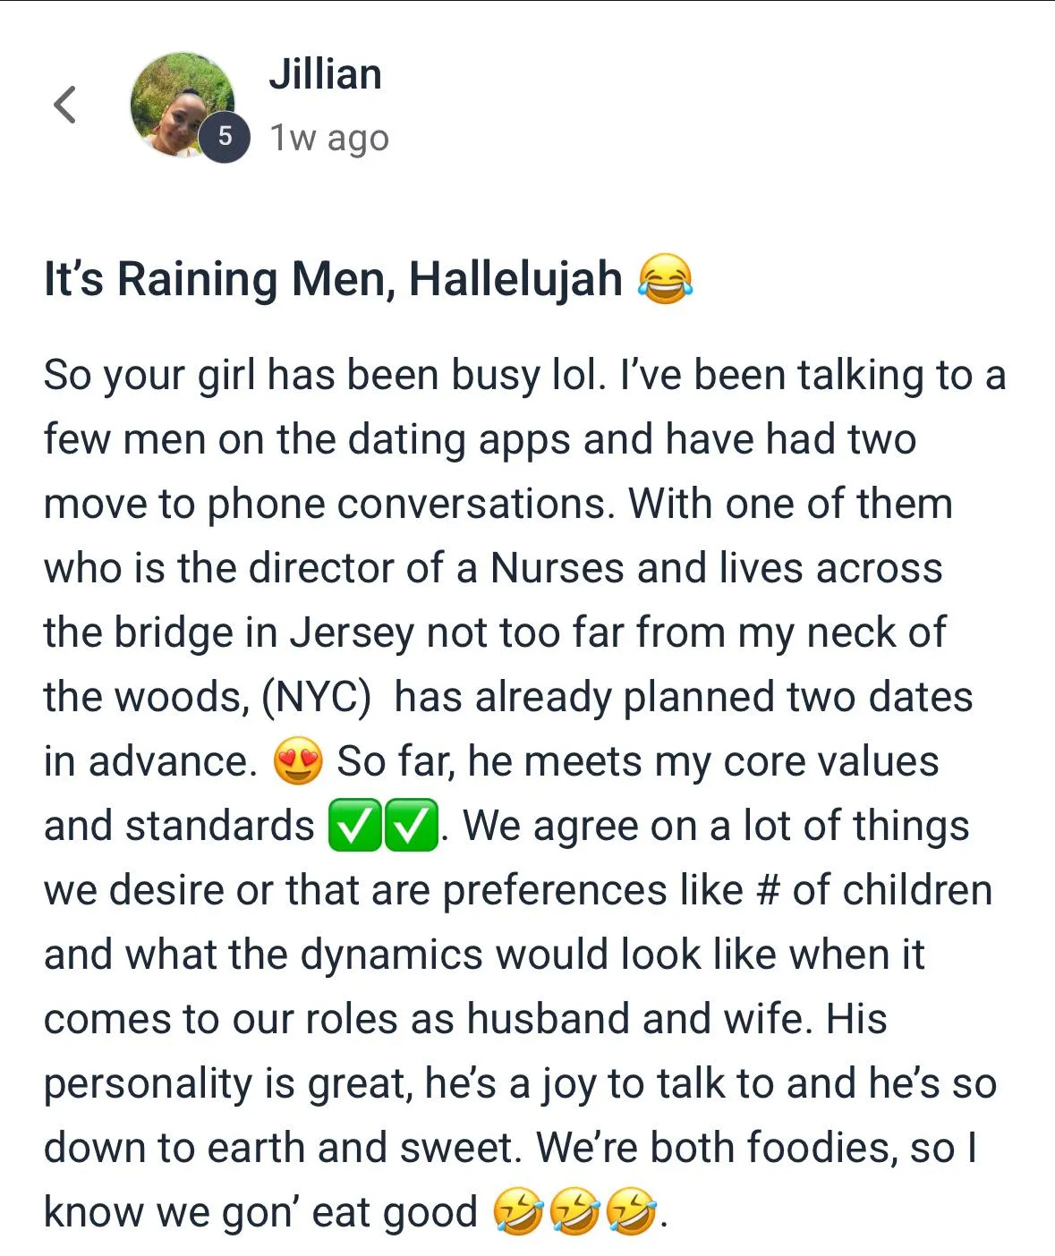The height and width of the screenshot is (1256, 1055).
Task: Click the '(NYC)' text in the post
Action: tap(316, 697)
